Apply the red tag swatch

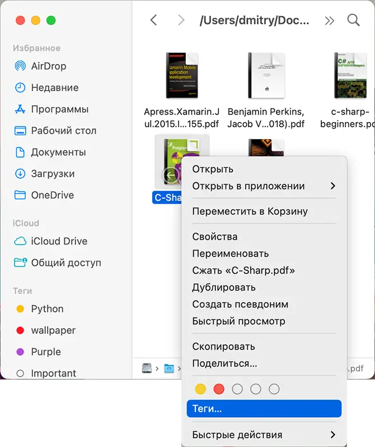click(219, 389)
